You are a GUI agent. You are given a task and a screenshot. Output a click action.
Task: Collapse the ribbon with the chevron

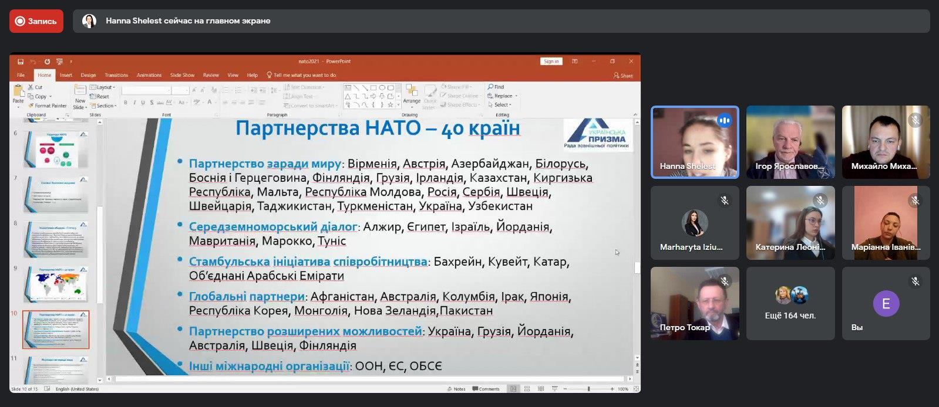[636, 114]
